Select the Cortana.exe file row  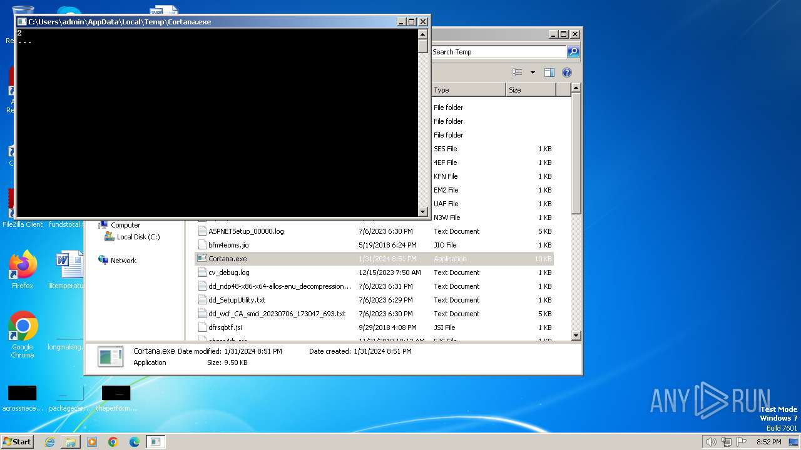(x=374, y=259)
